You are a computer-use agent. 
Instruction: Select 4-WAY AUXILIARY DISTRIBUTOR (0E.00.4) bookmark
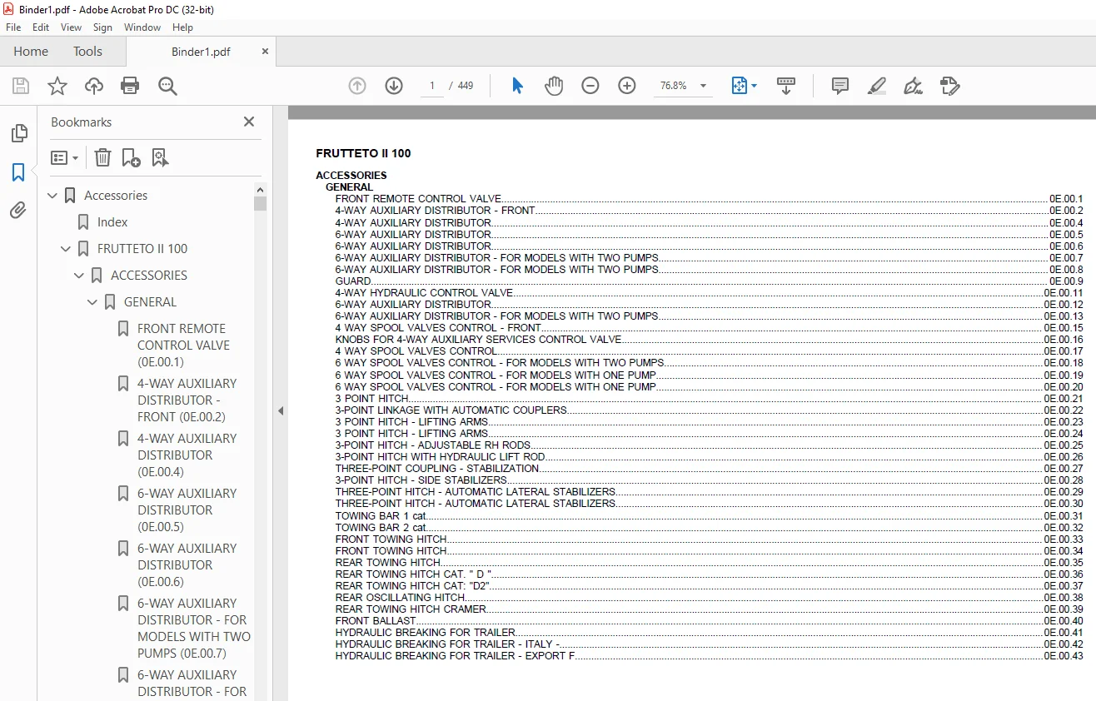187,455
